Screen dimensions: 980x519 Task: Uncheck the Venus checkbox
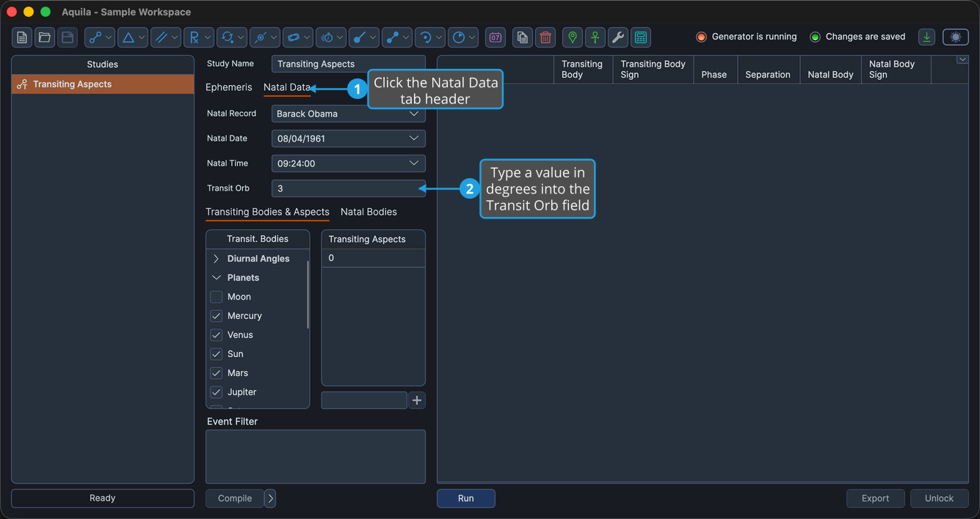(x=217, y=335)
